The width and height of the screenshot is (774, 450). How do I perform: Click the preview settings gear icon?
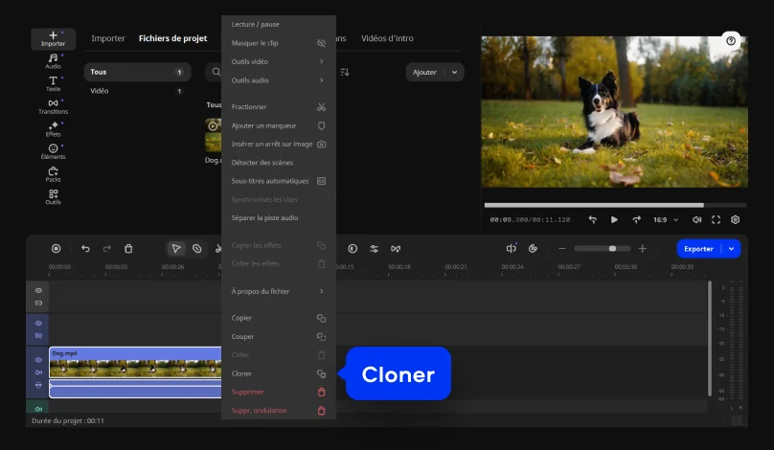pyautogui.click(x=735, y=219)
